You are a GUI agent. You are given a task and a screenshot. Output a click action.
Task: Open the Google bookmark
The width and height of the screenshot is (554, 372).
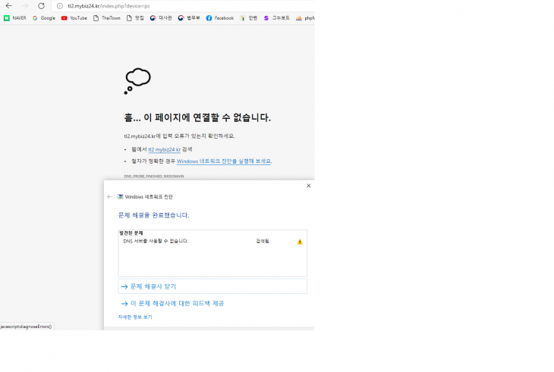44,18
